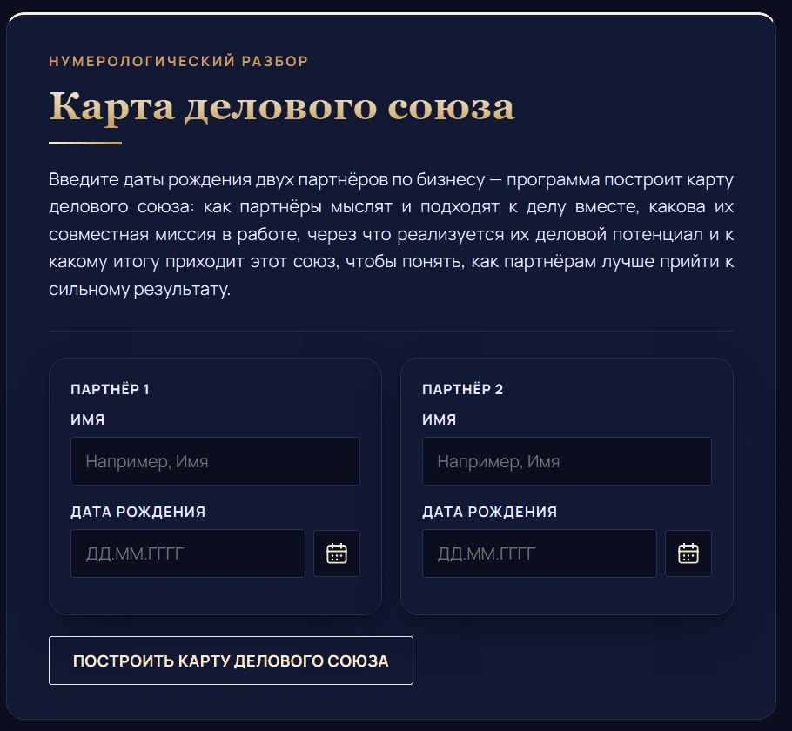Click the Имя label under Партнёр 1

(87, 419)
